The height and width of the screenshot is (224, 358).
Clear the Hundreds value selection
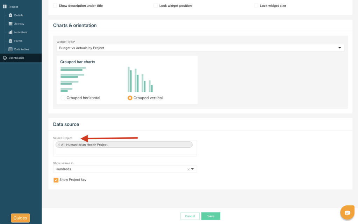[x=188, y=169]
